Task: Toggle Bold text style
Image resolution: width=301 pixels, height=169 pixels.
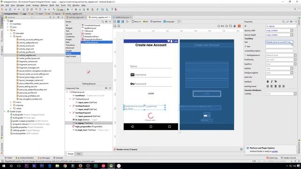Action: click(x=268, y=82)
